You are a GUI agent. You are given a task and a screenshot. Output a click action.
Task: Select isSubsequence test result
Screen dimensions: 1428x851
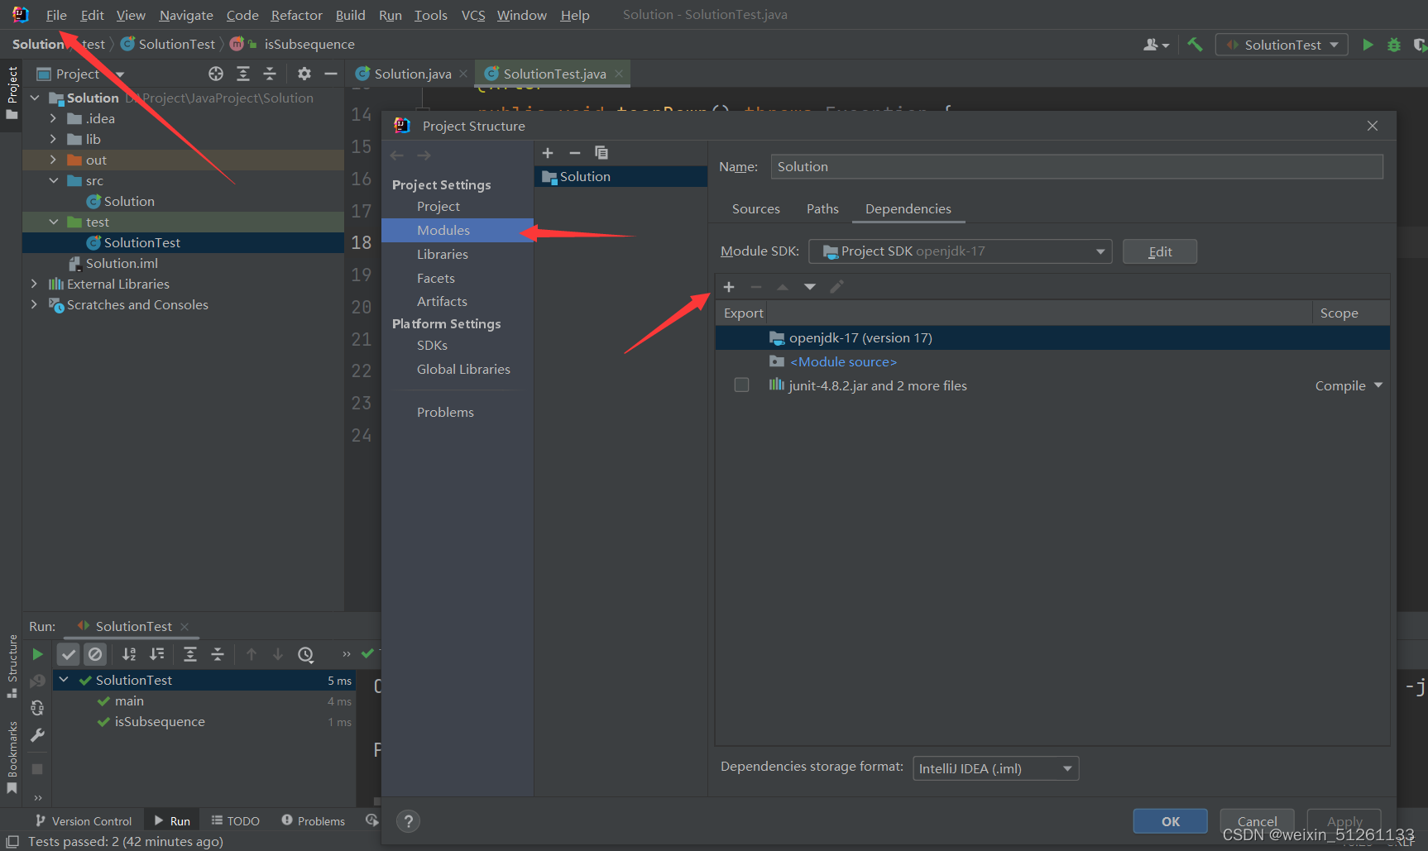tap(160, 721)
